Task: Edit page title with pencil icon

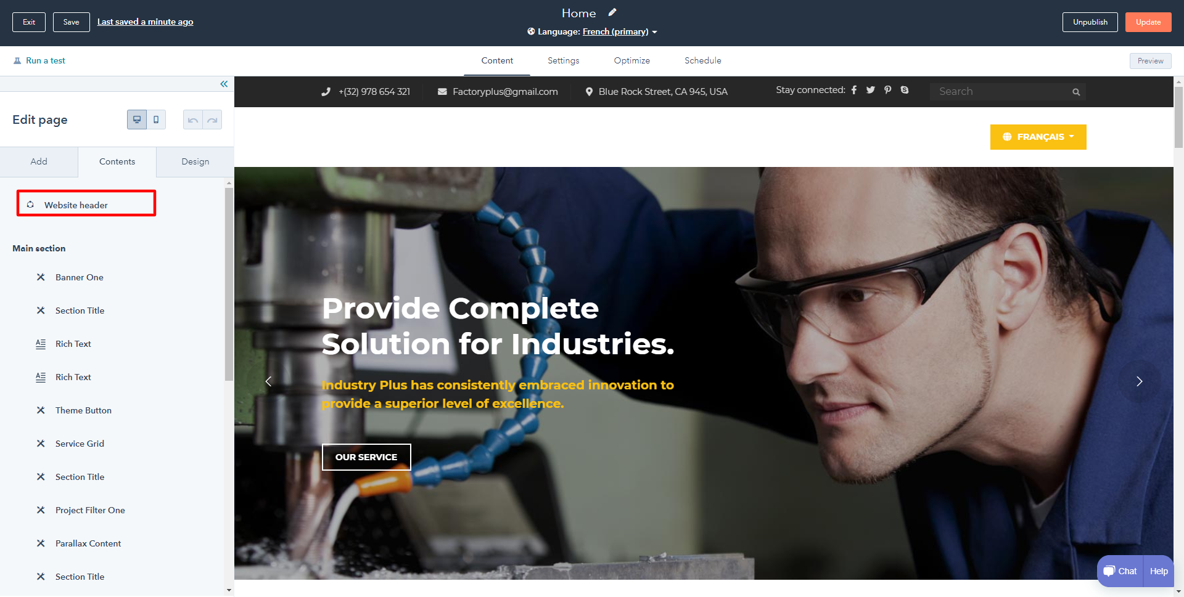Action: pos(612,12)
